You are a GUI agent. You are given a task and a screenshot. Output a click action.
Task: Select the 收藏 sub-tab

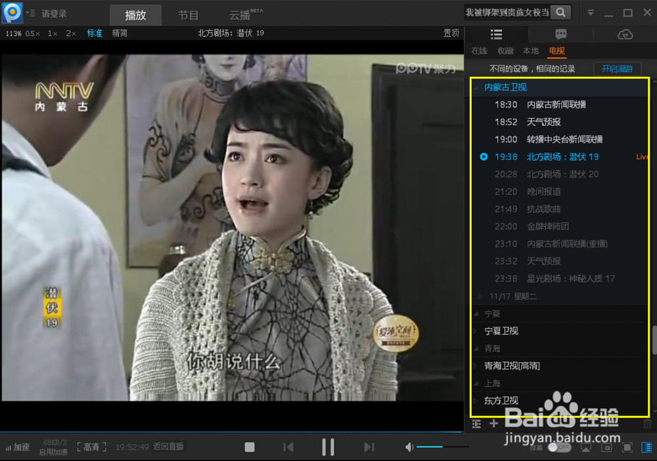[x=505, y=51]
